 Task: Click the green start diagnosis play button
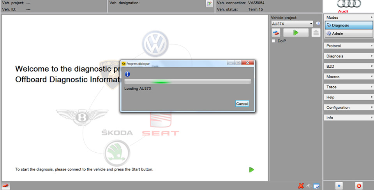click(296, 33)
